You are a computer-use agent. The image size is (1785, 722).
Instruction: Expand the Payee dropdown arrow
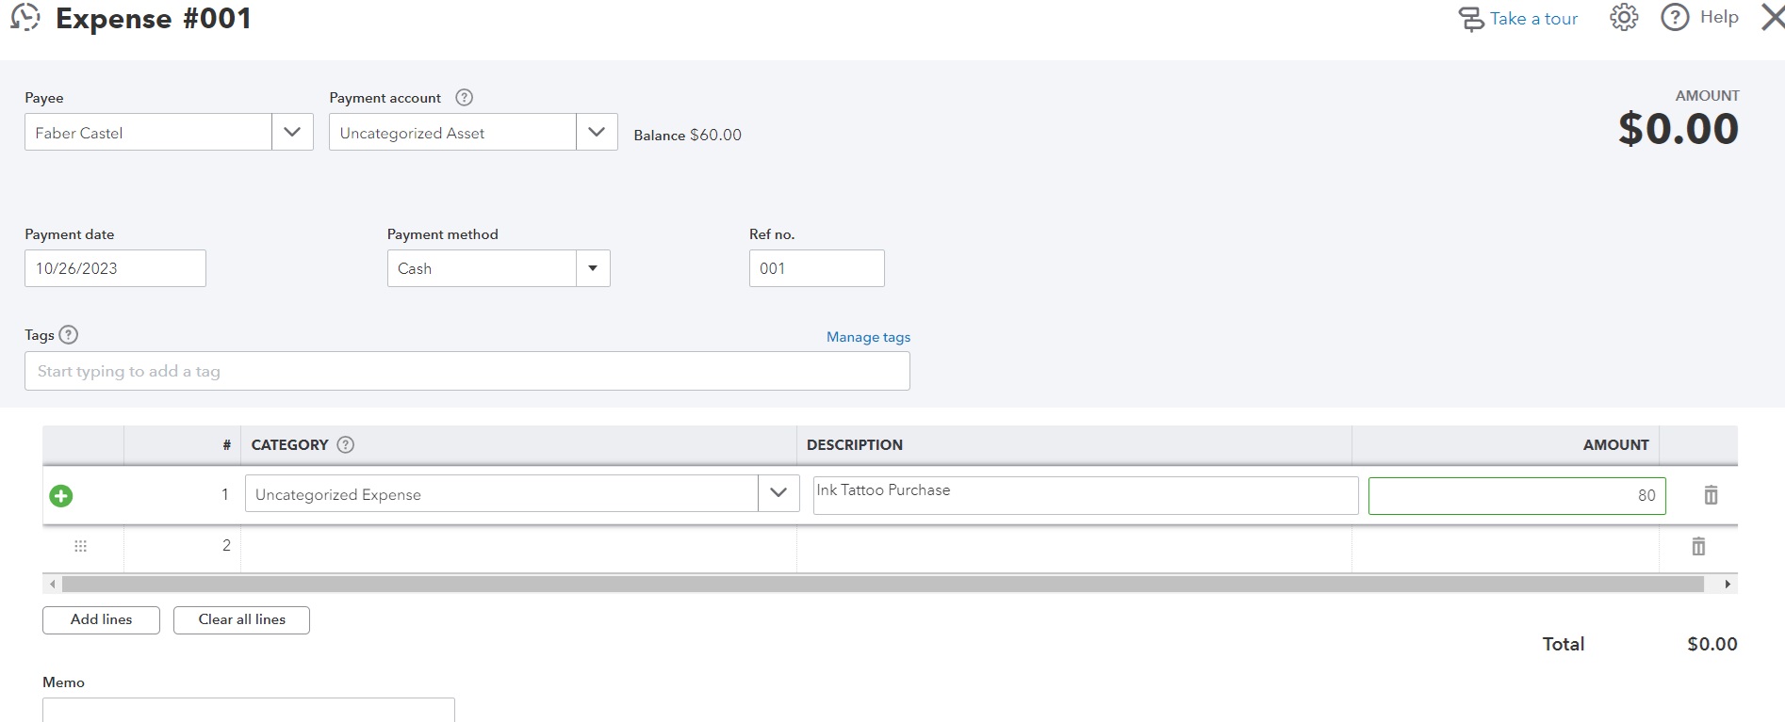click(x=292, y=132)
